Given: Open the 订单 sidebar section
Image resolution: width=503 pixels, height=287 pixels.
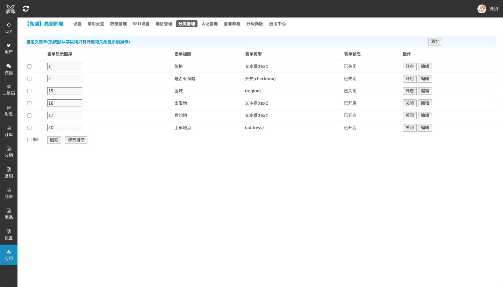Looking at the screenshot, I should point(9,131).
